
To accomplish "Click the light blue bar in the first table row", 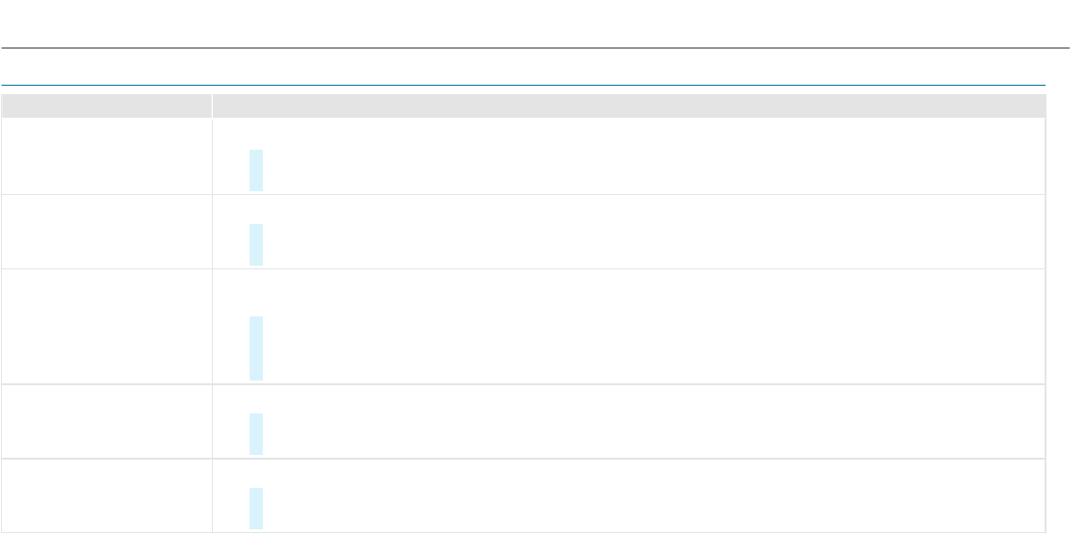I will [x=256, y=170].
